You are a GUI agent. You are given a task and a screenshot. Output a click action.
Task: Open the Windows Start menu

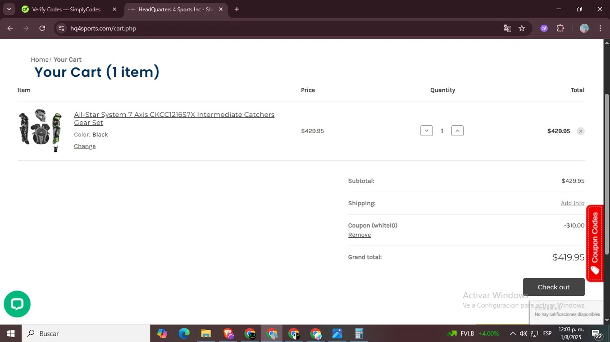pyautogui.click(x=11, y=333)
